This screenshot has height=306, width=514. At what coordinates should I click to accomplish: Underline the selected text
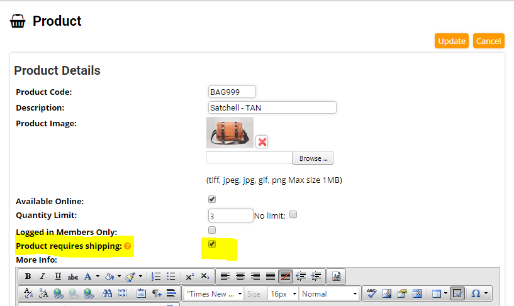click(58, 276)
